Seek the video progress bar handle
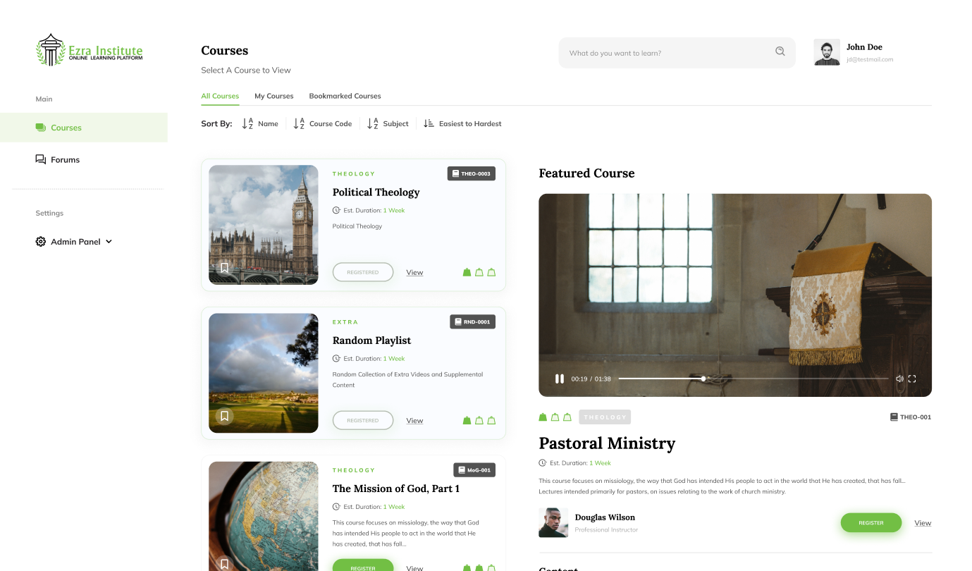 pos(703,379)
